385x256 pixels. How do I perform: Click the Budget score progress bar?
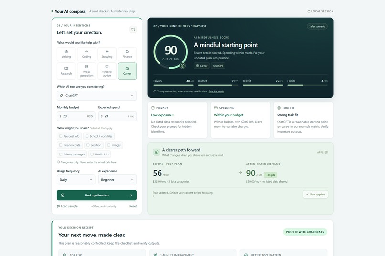point(218,85)
